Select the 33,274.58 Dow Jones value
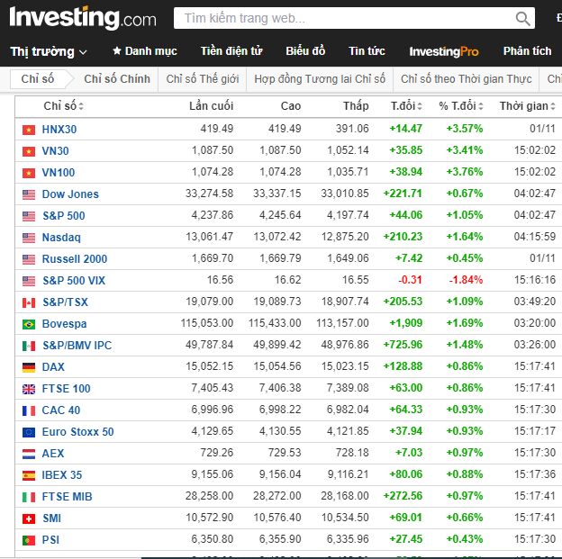 click(x=209, y=194)
